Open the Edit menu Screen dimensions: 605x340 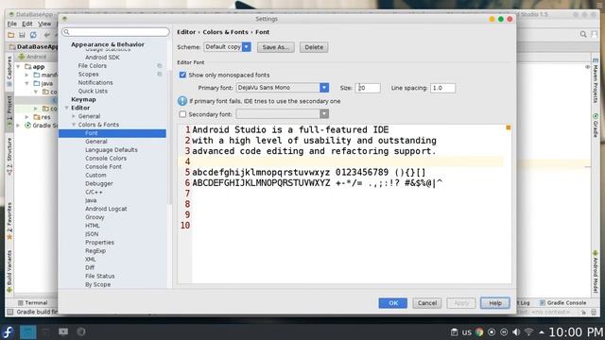tap(27, 24)
